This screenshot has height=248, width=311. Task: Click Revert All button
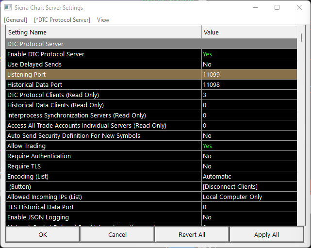click(192, 234)
